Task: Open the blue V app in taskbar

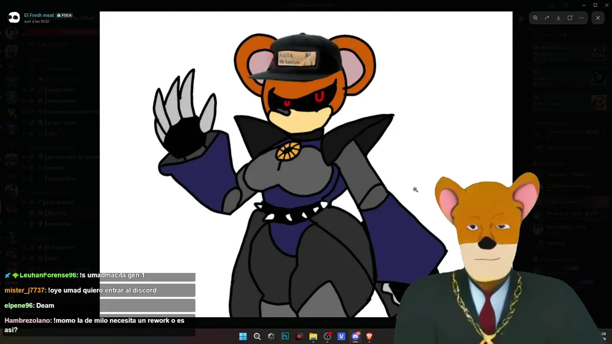Action: 341,336
